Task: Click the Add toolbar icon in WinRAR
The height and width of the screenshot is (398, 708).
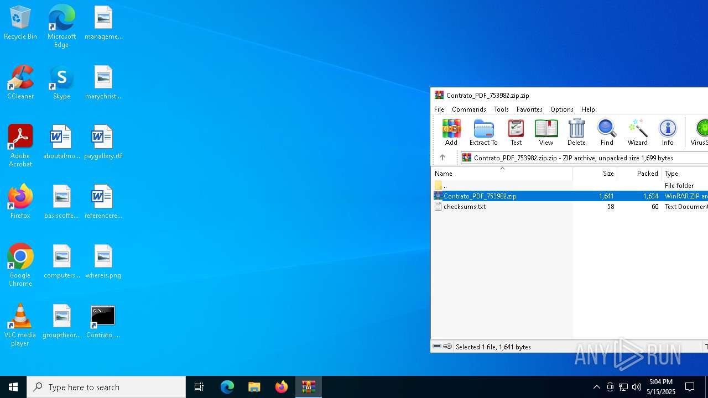Action: [x=451, y=132]
